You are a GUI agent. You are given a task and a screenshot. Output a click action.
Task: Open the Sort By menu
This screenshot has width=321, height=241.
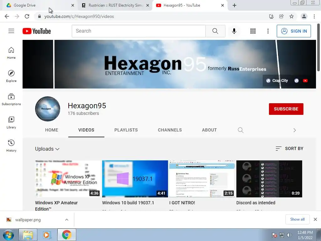click(x=289, y=148)
